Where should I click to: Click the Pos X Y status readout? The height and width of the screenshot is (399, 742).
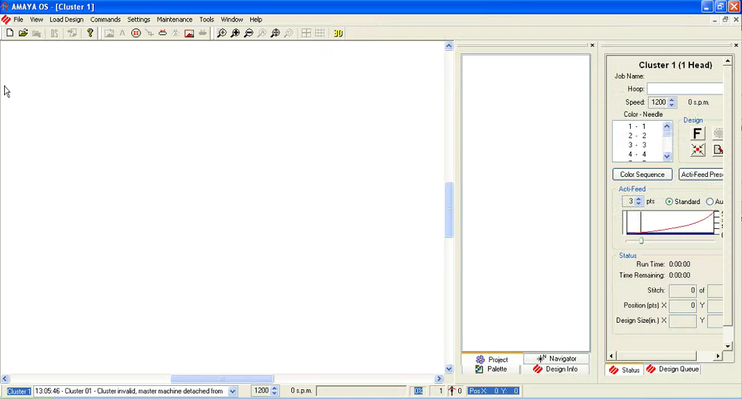pyautogui.click(x=494, y=391)
